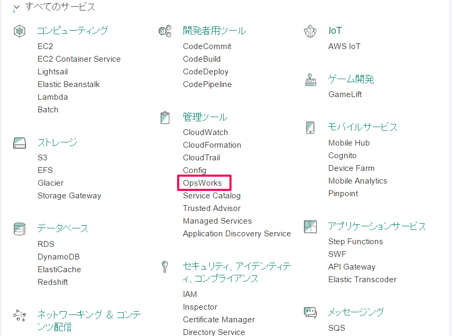Open ElastiCache
Image resolution: width=452 pixels, height=336 pixels.
tap(59, 269)
